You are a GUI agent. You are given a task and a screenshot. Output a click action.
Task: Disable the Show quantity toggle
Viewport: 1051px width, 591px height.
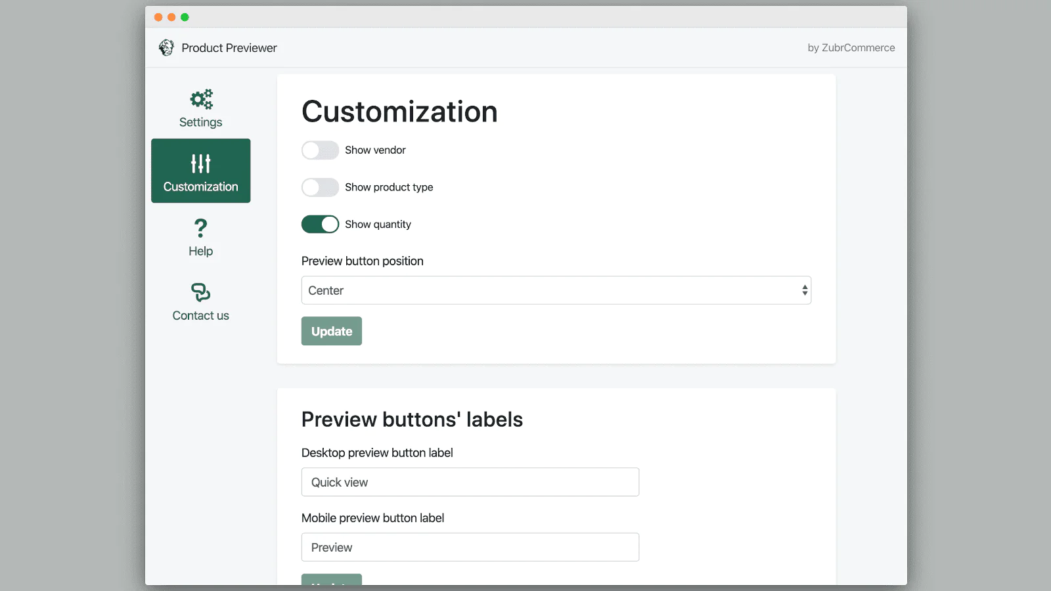(x=320, y=225)
